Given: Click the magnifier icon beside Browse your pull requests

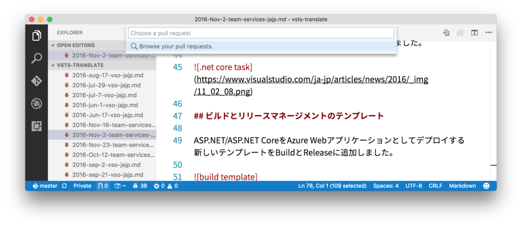Looking at the screenshot, I should (134, 46).
